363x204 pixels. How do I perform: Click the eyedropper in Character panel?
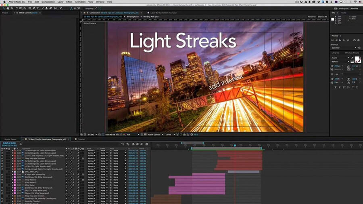pyautogui.click(x=353, y=58)
